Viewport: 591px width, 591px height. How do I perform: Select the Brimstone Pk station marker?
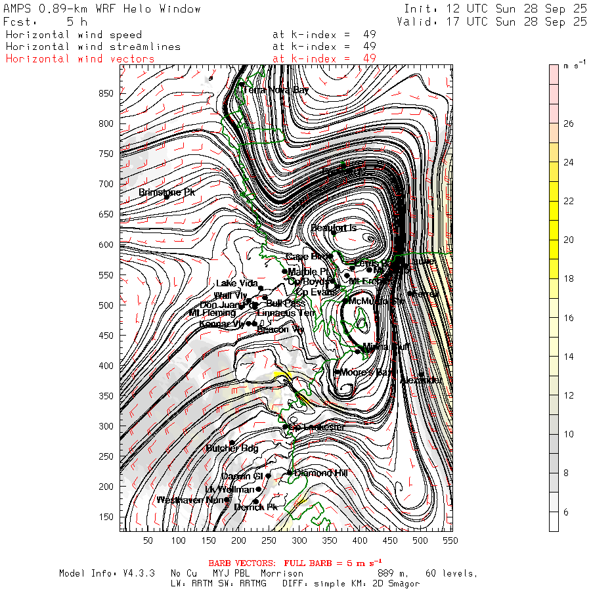click(167, 196)
